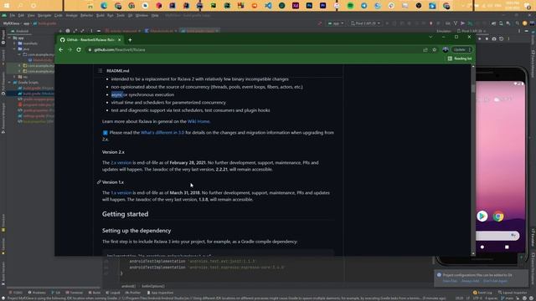Open the Code menu

pyautogui.click(x=59, y=15)
